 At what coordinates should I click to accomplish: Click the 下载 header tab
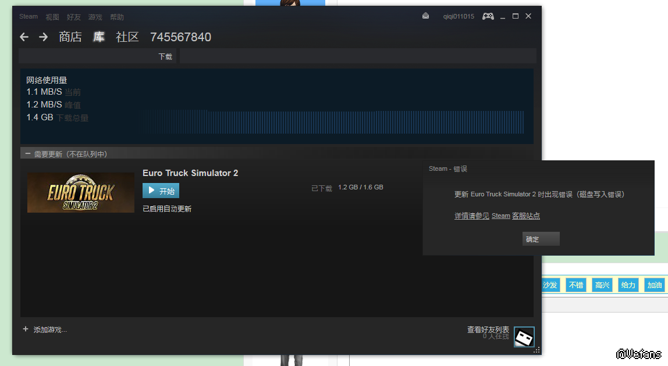(165, 56)
